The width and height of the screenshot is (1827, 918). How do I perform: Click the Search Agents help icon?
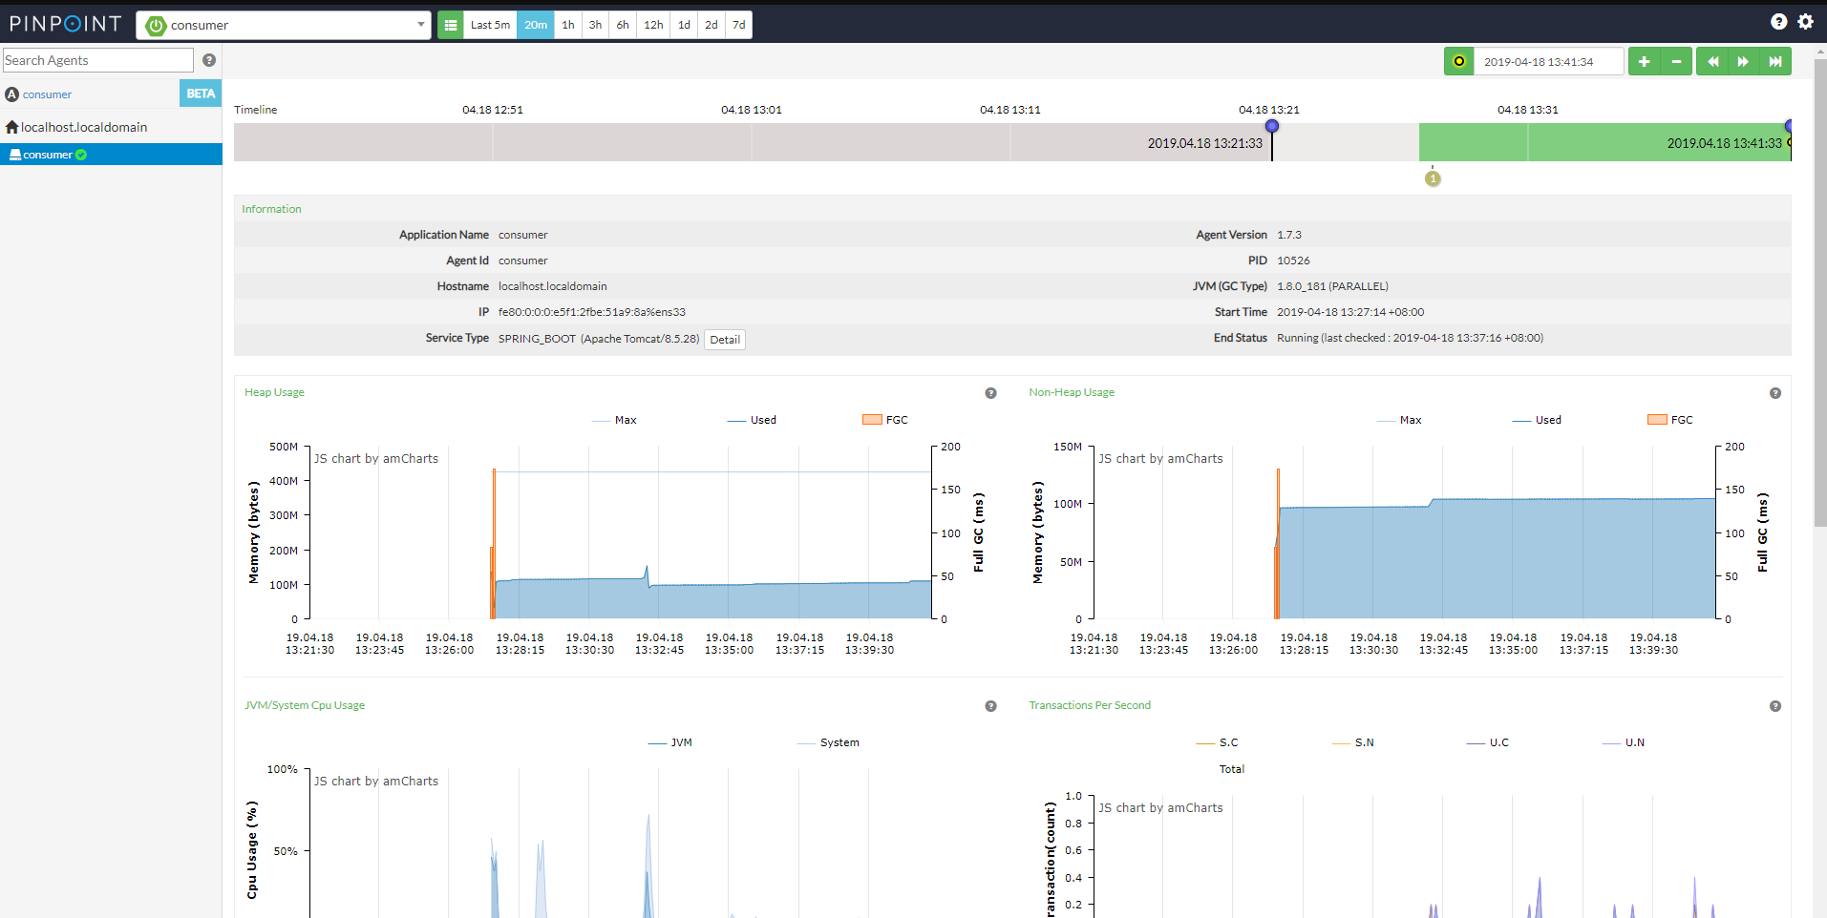209,60
